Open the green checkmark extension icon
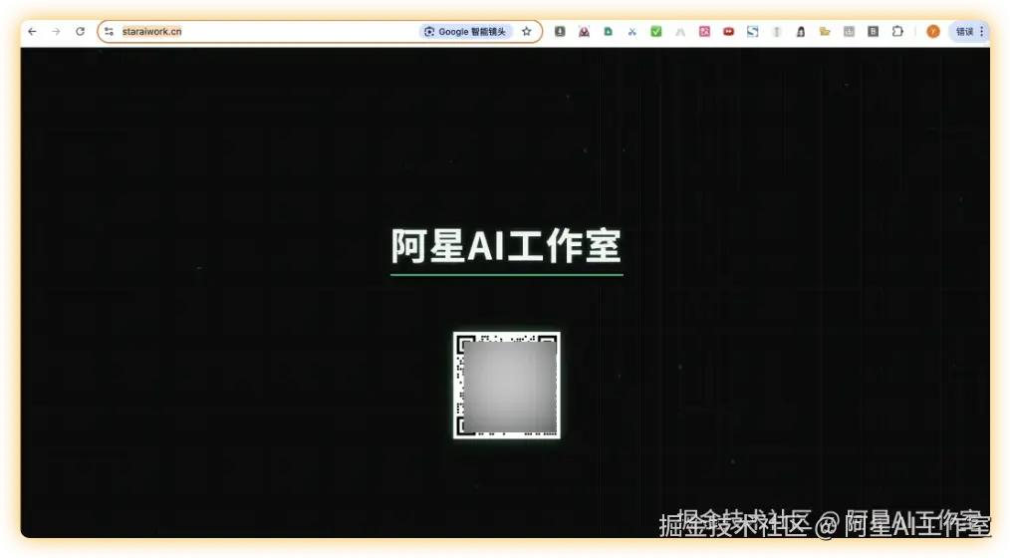The height and width of the screenshot is (558, 1010). point(656,32)
